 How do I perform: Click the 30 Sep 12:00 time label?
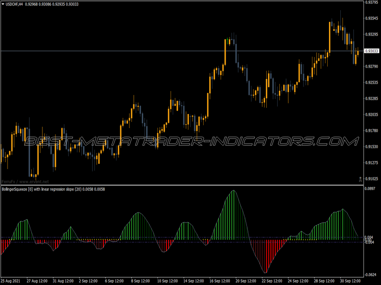coord(350,281)
